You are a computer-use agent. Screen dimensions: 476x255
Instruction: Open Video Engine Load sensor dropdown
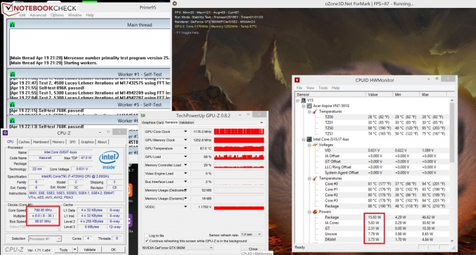pos(185,174)
